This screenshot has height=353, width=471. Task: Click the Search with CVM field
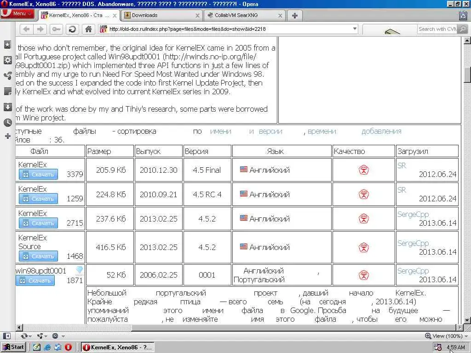pos(437,29)
